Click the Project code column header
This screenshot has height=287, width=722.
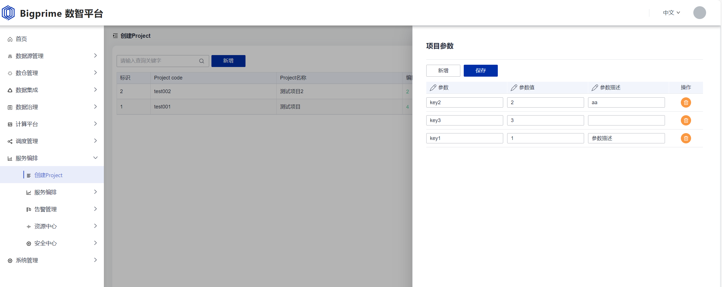pos(213,78)
